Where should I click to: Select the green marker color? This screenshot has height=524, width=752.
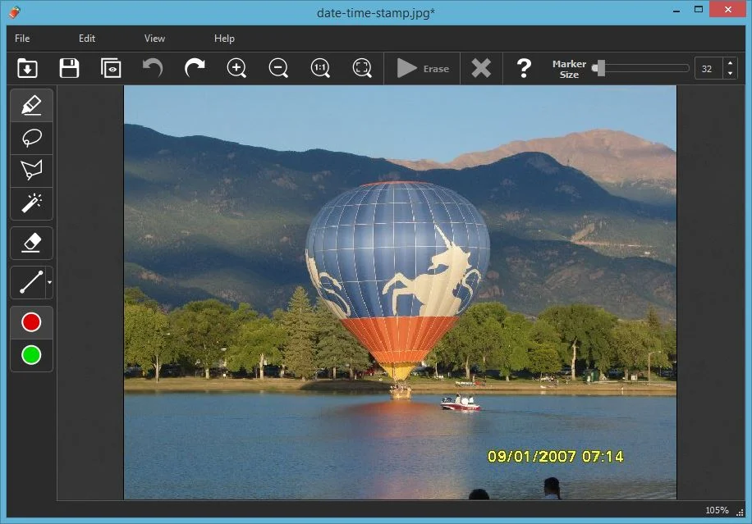tap(31, 355)
